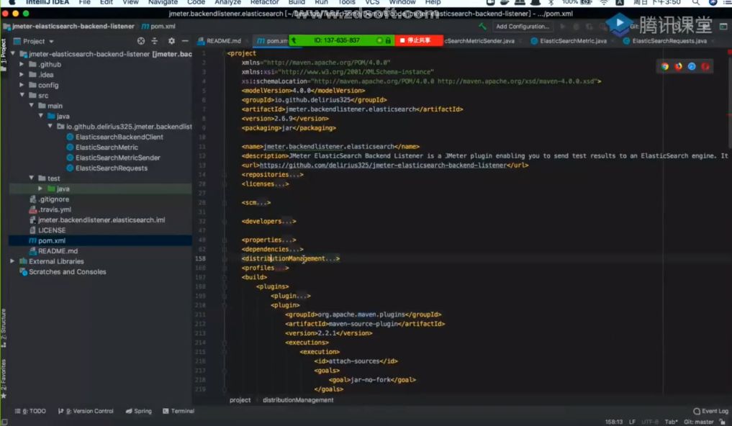732x426 pixels.
Task: Open Firefox browser preview icon in editor
Action: click(x=678, y=66)
